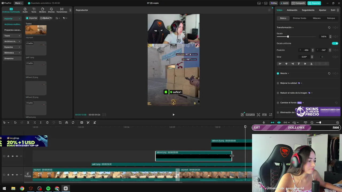Viewport: 342px width, 192px height.
Task: Click the Split clip icon
Action: tap(28, 122)
